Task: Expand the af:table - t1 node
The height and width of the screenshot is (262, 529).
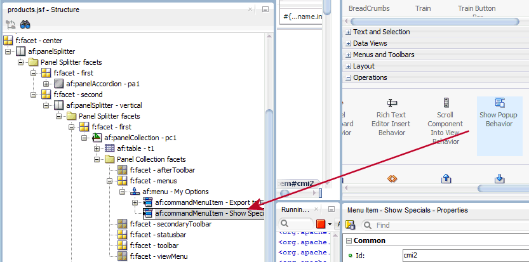Action: coord(97,148)
